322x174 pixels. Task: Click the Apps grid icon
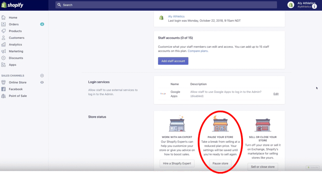[3, 65]
